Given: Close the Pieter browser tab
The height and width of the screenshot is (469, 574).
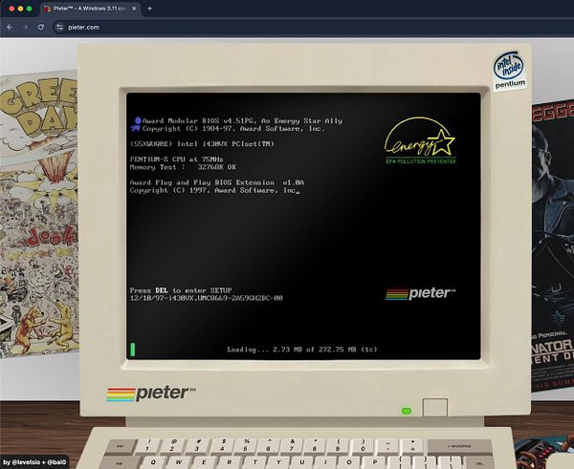Looking at the screenshot, I should click(134, 9).
